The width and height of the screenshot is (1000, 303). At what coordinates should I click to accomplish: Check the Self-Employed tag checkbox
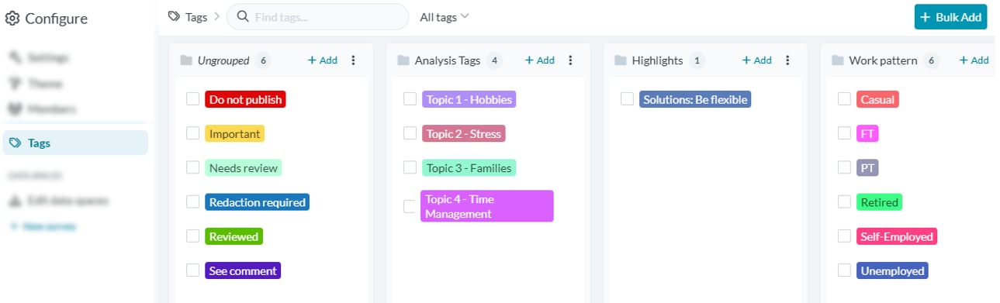coord(844,236)
